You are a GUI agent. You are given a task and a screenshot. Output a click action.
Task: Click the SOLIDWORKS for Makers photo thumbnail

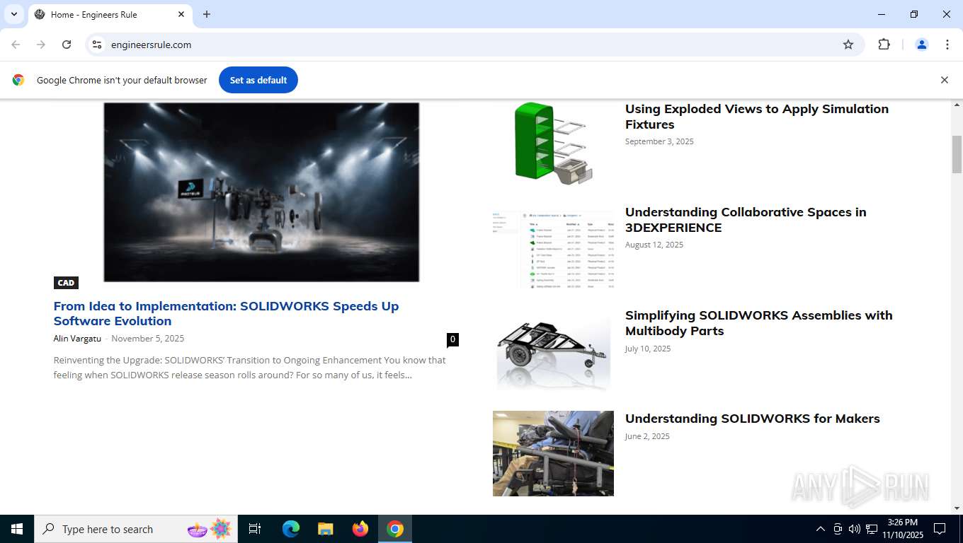click(553, 453)
